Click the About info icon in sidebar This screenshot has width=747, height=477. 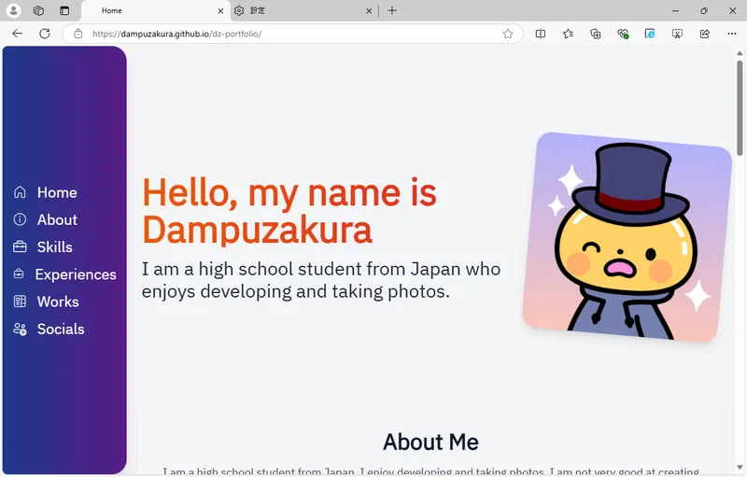click(20, 219)
